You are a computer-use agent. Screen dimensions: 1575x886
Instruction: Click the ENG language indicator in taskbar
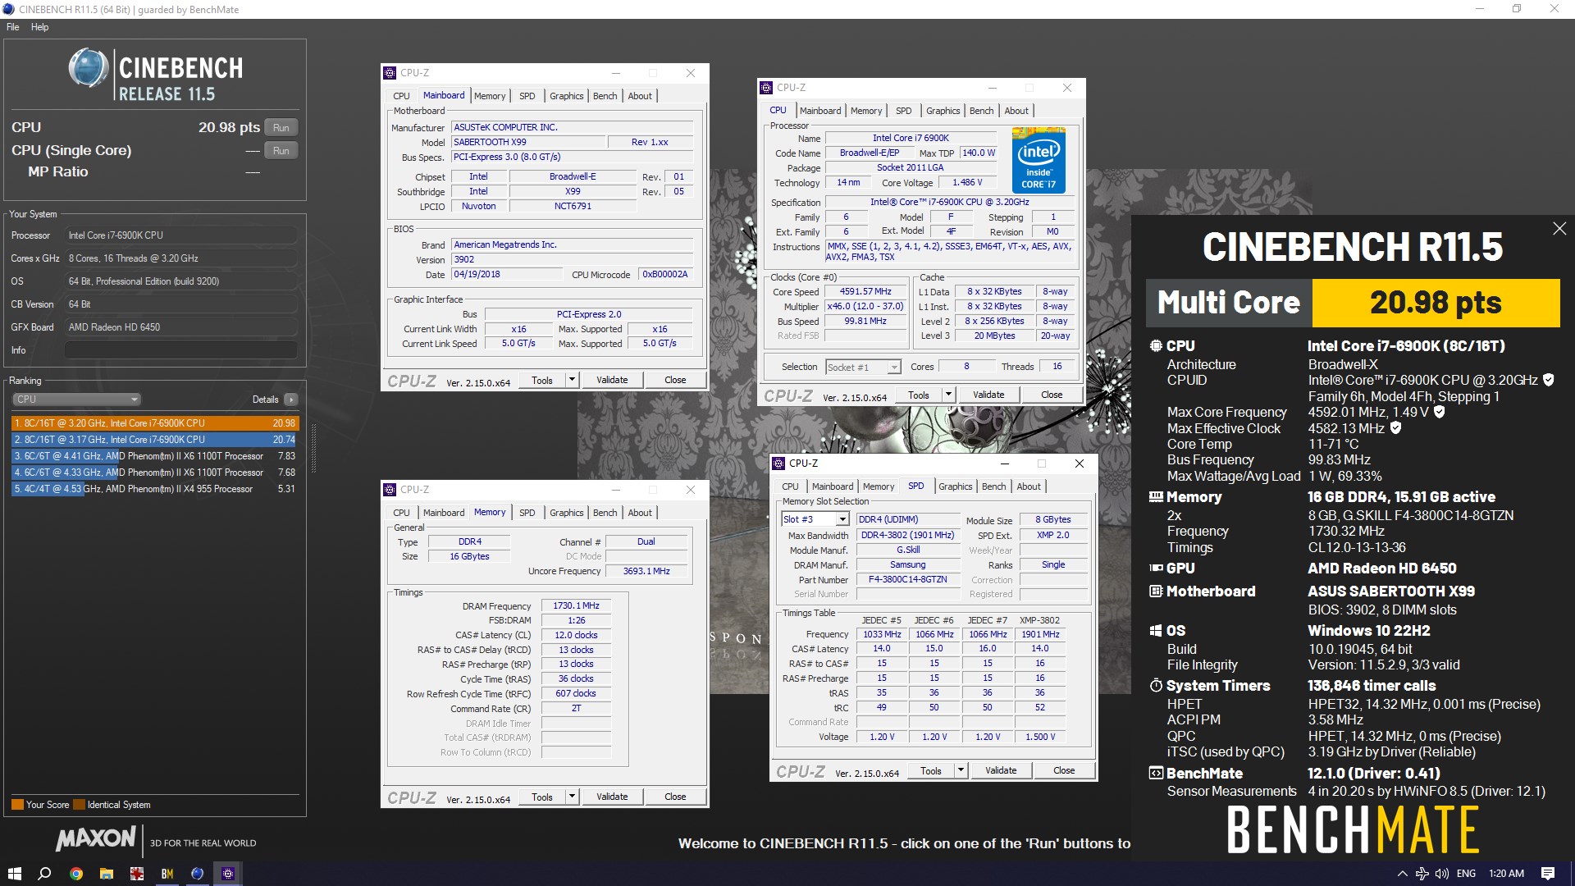click(1467, 874)
